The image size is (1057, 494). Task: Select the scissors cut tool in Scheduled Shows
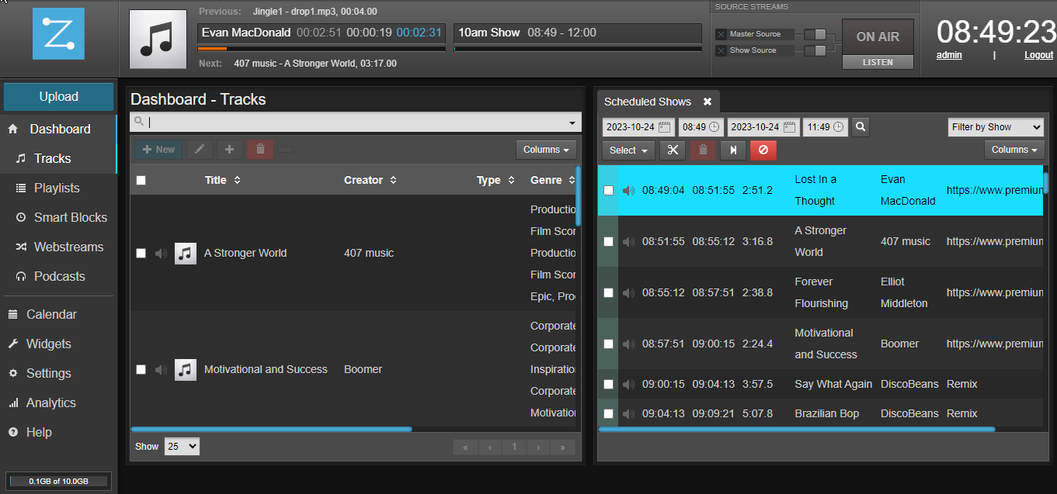(673, 150)
